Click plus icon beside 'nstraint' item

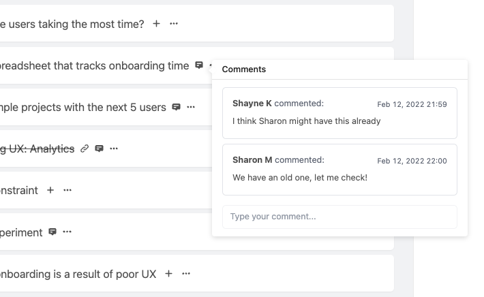(x=50, y=190)
